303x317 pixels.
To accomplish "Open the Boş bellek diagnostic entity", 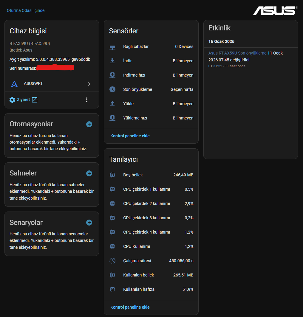I will click(151, 175).
